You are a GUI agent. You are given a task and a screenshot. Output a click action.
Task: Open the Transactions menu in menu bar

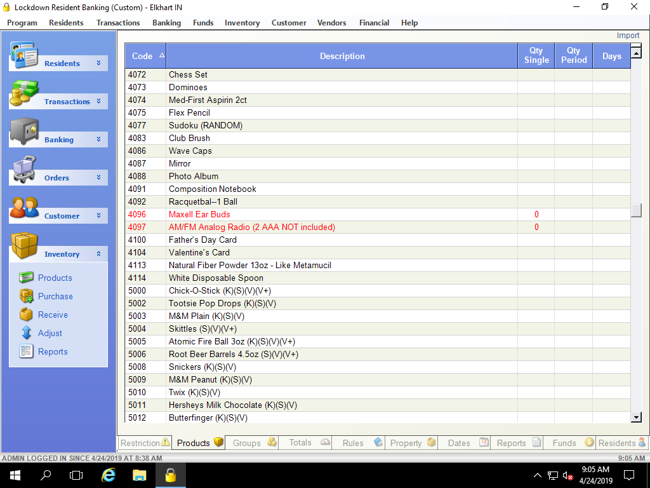(x=118, y=23)
